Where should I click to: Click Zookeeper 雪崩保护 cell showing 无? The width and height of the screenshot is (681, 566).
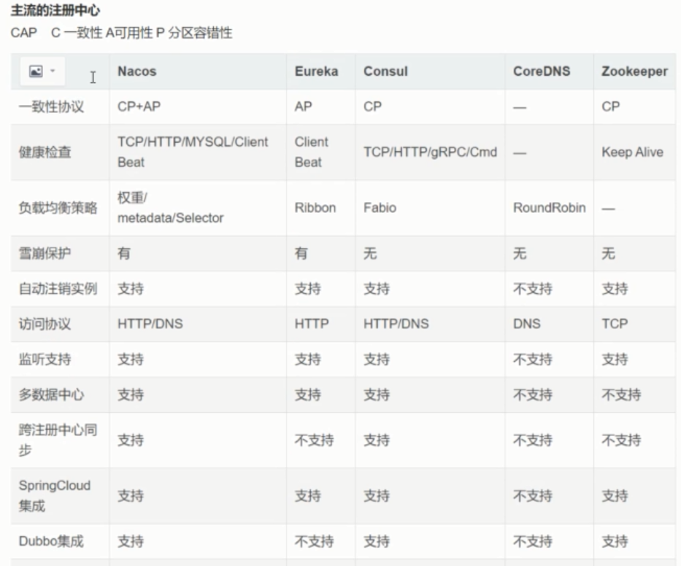point(608,254)
